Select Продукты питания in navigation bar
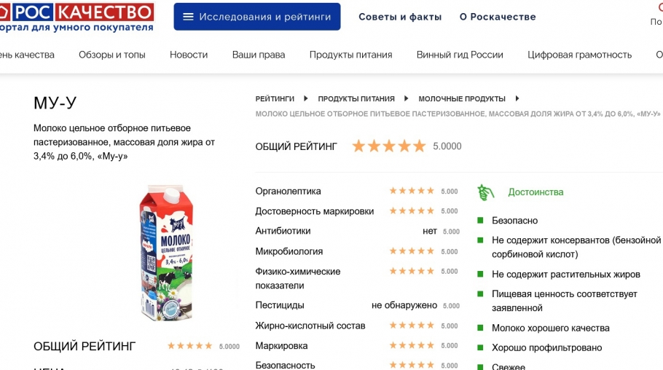This screenshot has width=663, height=370. coord(350,55)
